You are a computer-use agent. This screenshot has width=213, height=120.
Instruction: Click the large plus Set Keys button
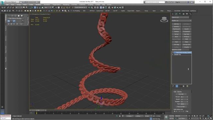pyautogui.click(x=166, y=117)
